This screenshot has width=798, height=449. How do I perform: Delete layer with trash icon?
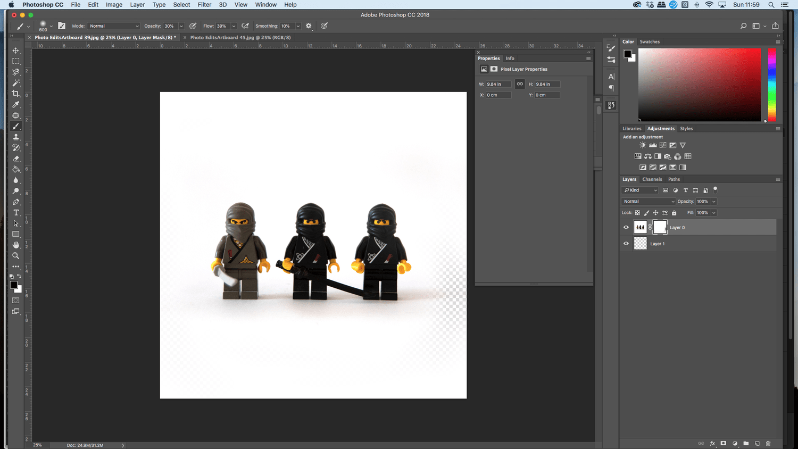coord(768,443)
